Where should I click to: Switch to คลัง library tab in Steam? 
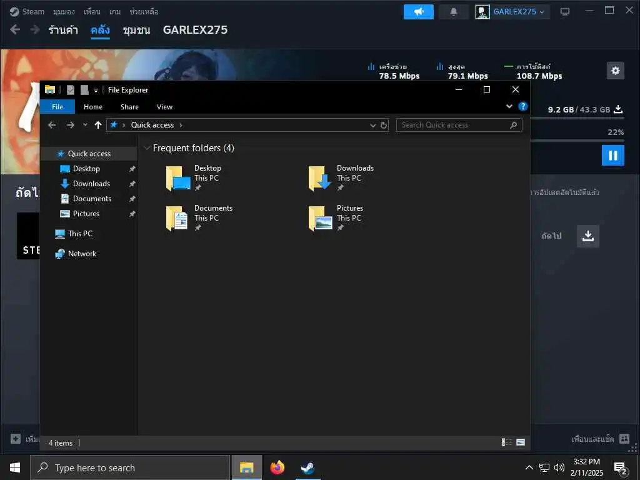(x=100, y=30)
